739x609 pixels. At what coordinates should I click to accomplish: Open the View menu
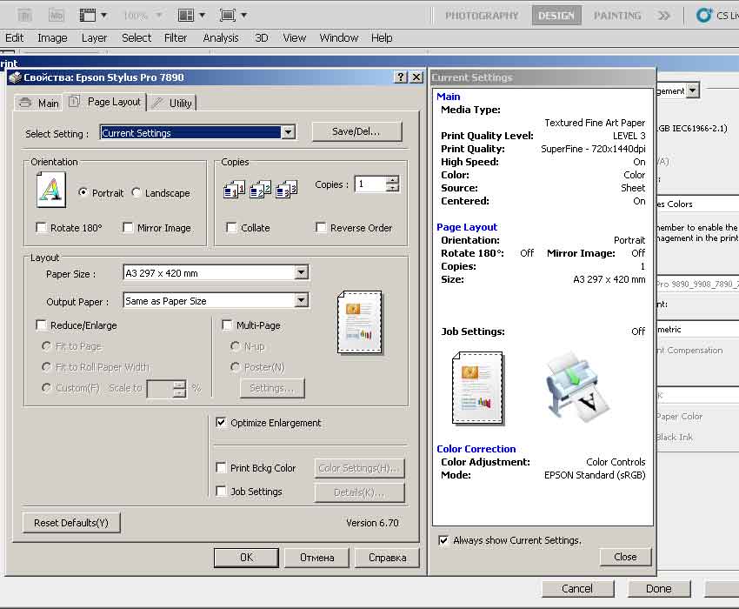294,37
